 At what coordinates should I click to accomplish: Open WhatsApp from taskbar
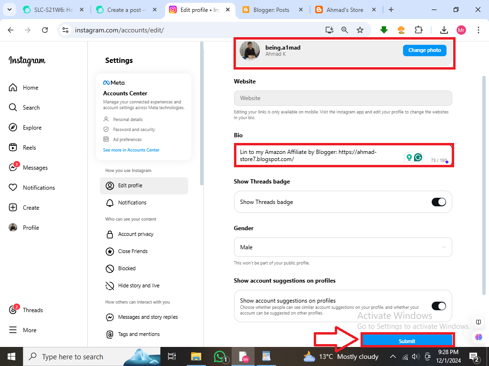tap(221, 356)
